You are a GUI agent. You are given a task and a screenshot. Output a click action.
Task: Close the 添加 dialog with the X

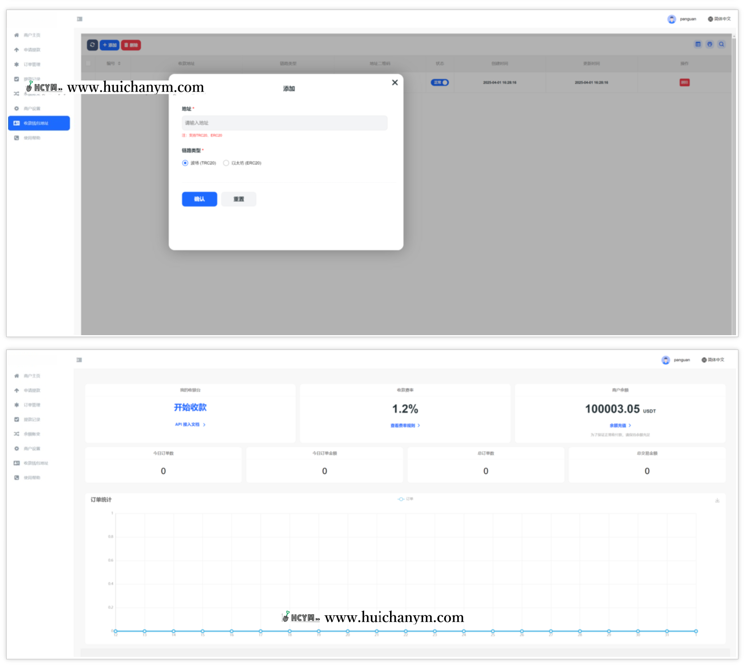point(395,83)
